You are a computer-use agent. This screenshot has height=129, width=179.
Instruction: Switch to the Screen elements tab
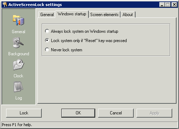coord(104,15)
